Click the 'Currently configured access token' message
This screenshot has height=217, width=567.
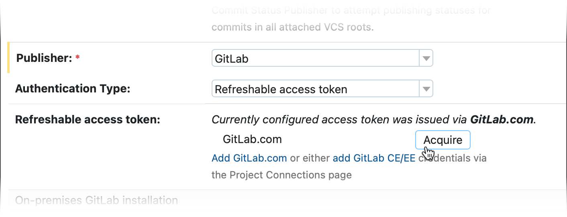tap(339, 120)
